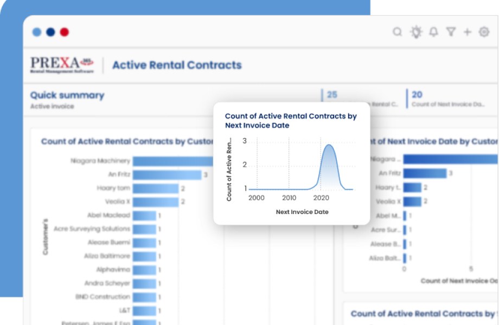Click the Veolia X bar in right chart

pyautogui.click(x=412, y=201)
